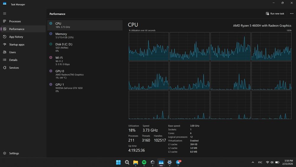The width and height of the screenshot is (296, 167).
Task: Open the hamburger navigation menu
Action: pos(4,14)
